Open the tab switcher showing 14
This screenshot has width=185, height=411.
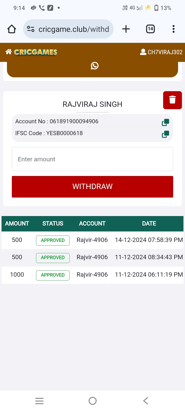click(x=150, y=29)
